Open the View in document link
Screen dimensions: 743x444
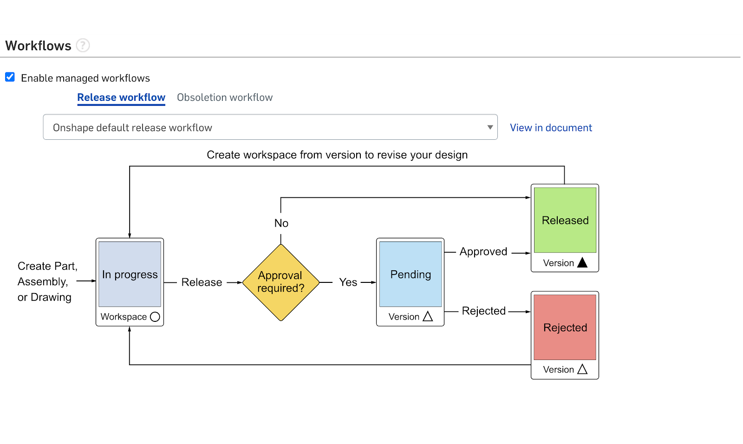551,128
